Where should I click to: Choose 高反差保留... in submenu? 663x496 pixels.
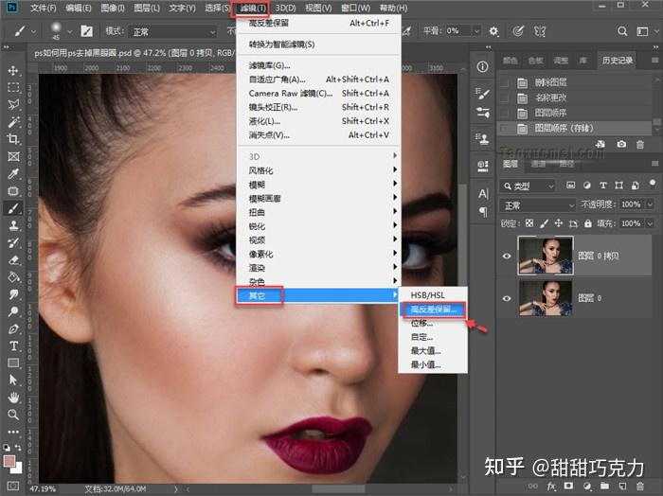[x=434, y=310]
